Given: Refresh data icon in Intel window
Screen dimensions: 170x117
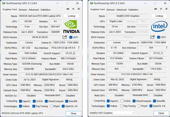Looking at the screenshot, I should [x=161, y=9].
